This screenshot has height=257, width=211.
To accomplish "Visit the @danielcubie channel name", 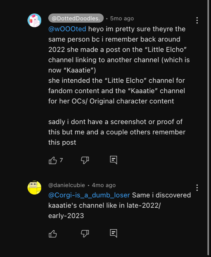I will coord(67,185).
